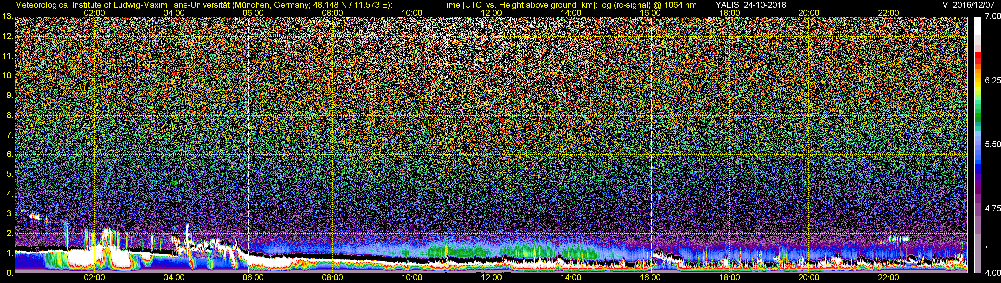Click the 4.75 color scale value
The width and height of the screenshot is (1001, 283).
[x=992, y=208]
